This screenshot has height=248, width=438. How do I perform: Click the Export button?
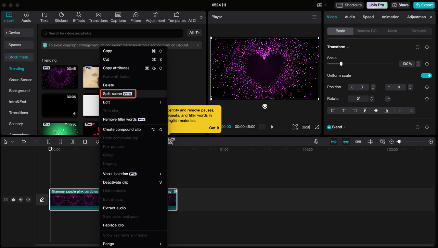pyautogui.click(x=424, y=5)
